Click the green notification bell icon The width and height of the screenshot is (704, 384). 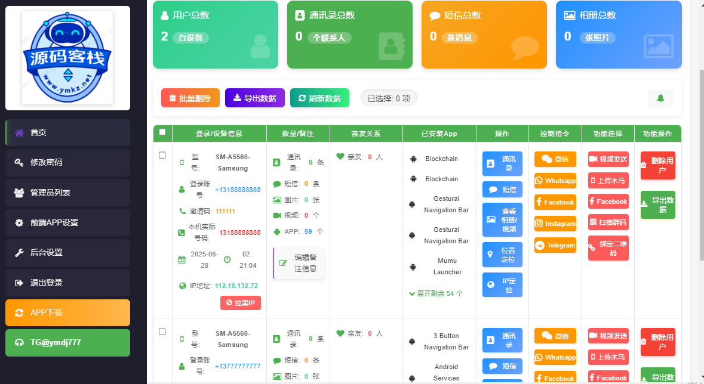(660, 98)
